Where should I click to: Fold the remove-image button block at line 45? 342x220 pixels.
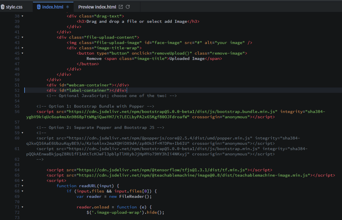click(22, 53)
